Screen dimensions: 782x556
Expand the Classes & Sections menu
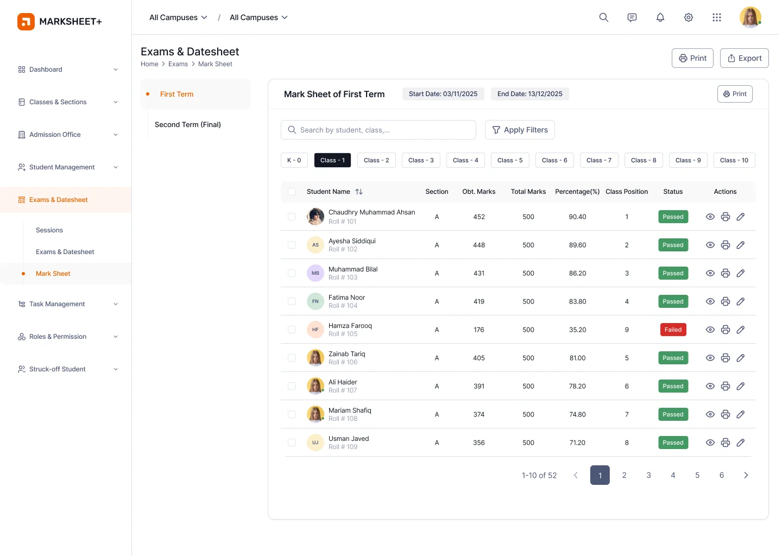68,102
